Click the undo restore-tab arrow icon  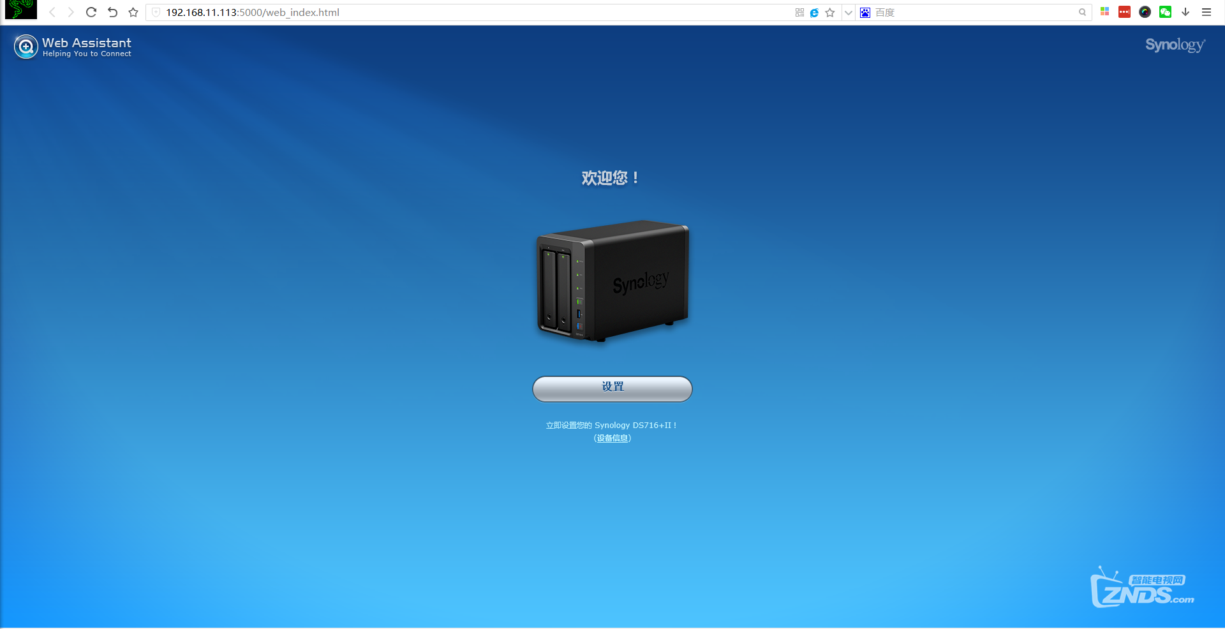point(112,12)
